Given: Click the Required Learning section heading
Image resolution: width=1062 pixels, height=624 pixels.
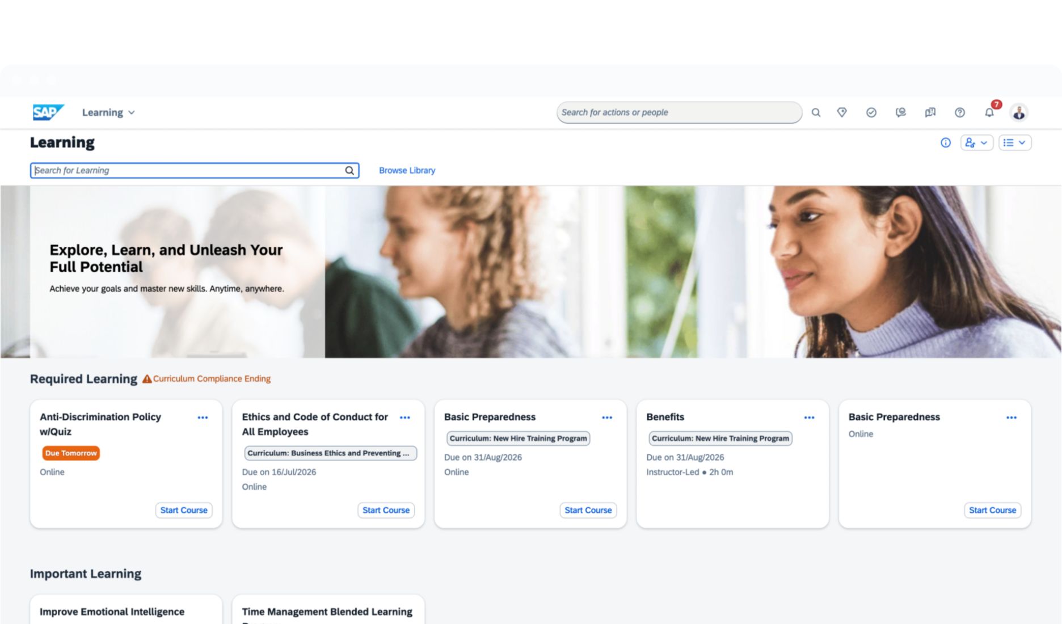Looking at the screenshot, I should 83,379.
